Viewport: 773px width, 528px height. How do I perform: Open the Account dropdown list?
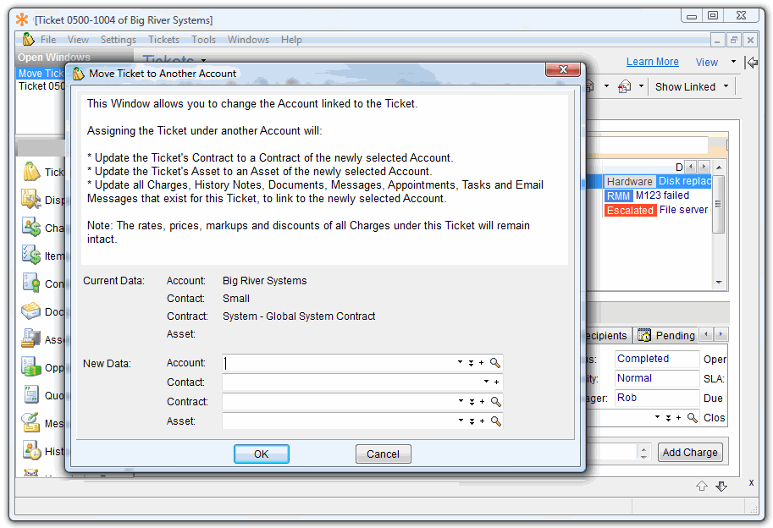click(x=460, y=363)
